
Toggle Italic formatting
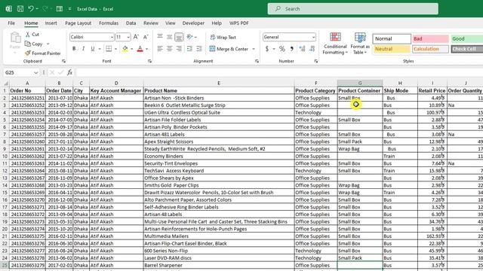tap(83, 49)
